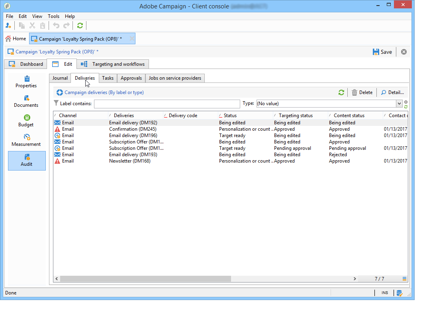
Task: Click the database icon in the status bar
Action: [399, 293]
